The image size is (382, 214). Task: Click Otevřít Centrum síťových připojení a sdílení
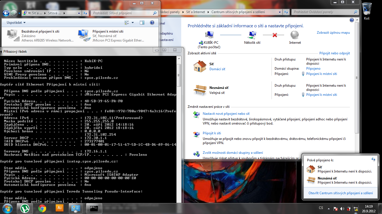click(341, 193)
